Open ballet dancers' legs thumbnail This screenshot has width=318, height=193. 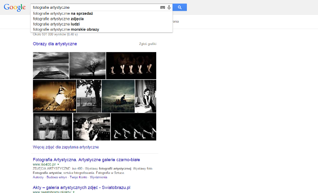point(131,66)
